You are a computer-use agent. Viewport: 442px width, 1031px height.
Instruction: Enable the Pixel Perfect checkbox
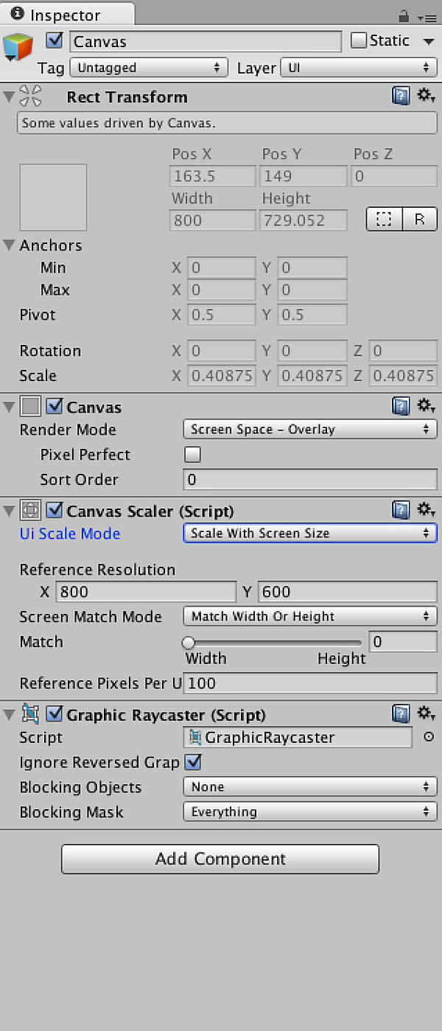(x=192, y=455)
